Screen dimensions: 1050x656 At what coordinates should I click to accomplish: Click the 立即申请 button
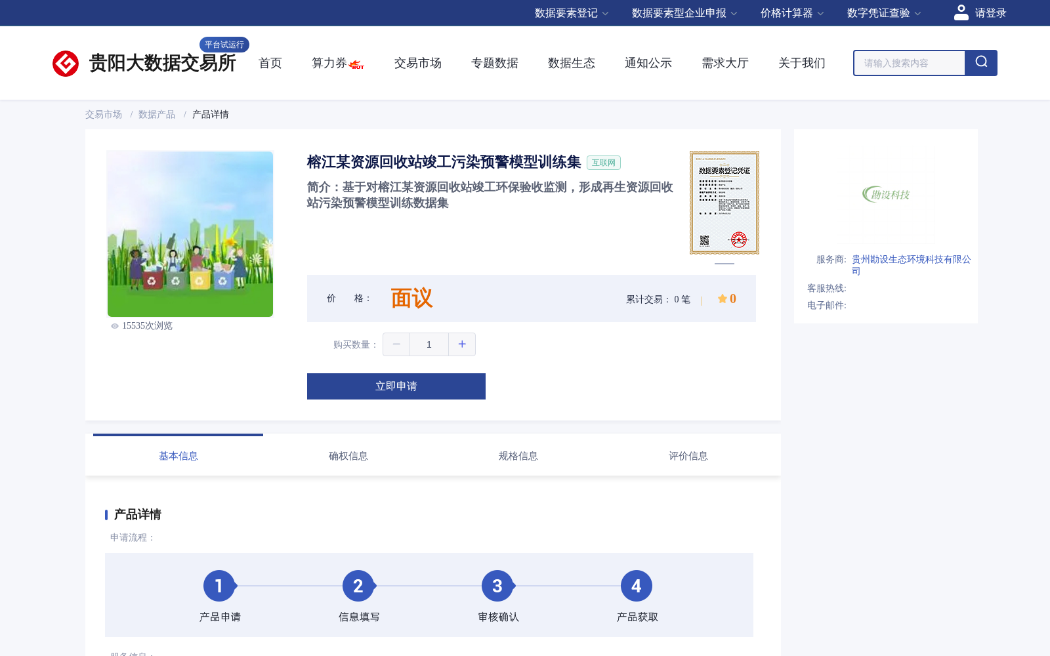396,386
